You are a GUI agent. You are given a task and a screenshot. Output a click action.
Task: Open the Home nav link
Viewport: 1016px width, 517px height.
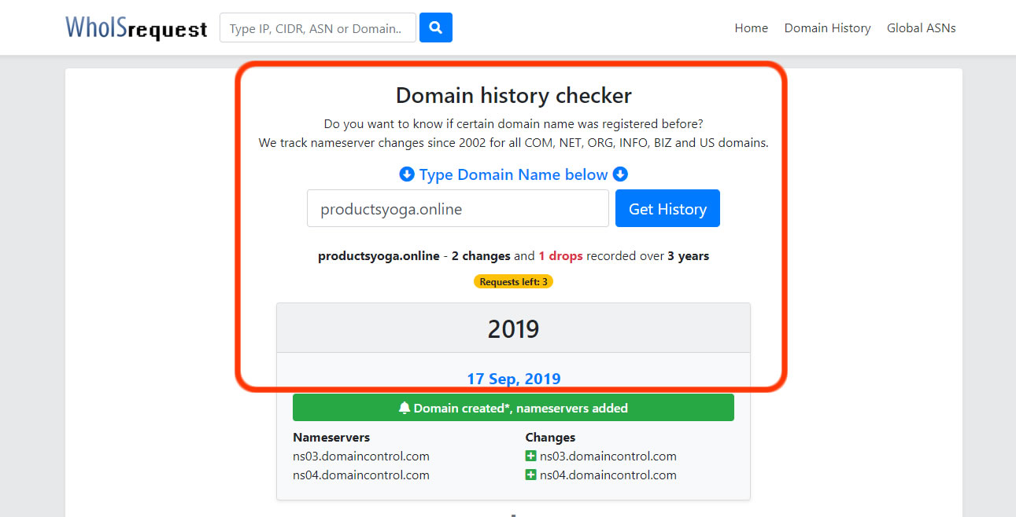[752, 28]
